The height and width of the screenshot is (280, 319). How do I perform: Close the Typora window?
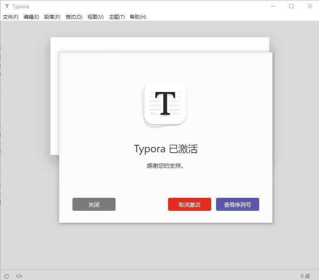pos(310,6)
